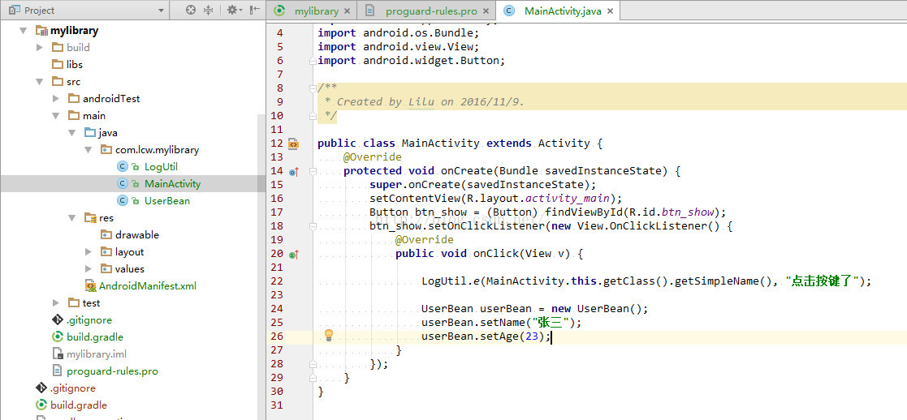Click the scroll from source target icon
The height and width of the screenshot is (420, 907).
[x=191, y=11]
